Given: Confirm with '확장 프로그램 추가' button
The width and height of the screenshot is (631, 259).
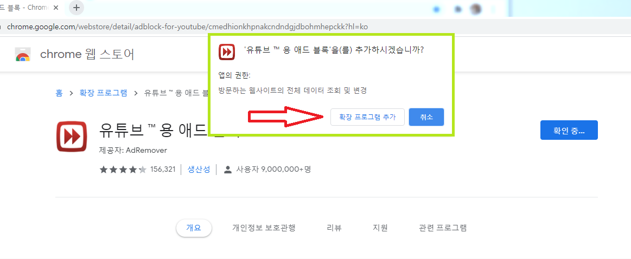Looking at the screenshot, I should point(367,117).
